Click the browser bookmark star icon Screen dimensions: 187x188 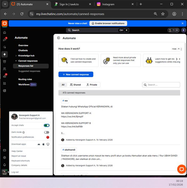point(163,14)
